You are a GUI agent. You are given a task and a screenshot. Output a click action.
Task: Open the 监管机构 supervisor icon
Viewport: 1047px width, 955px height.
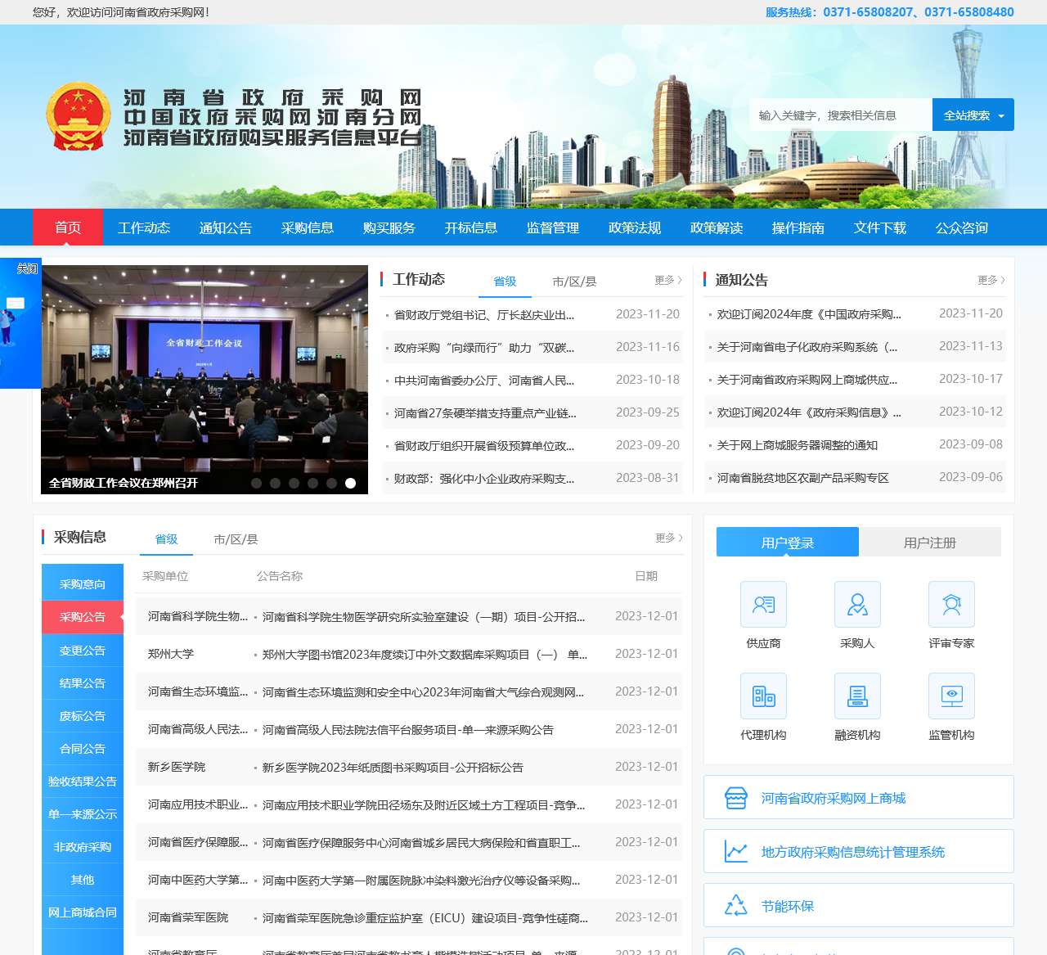[x=951, y=696]
